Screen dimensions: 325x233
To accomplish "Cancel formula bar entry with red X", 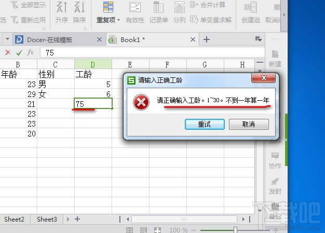I will 7,52.
